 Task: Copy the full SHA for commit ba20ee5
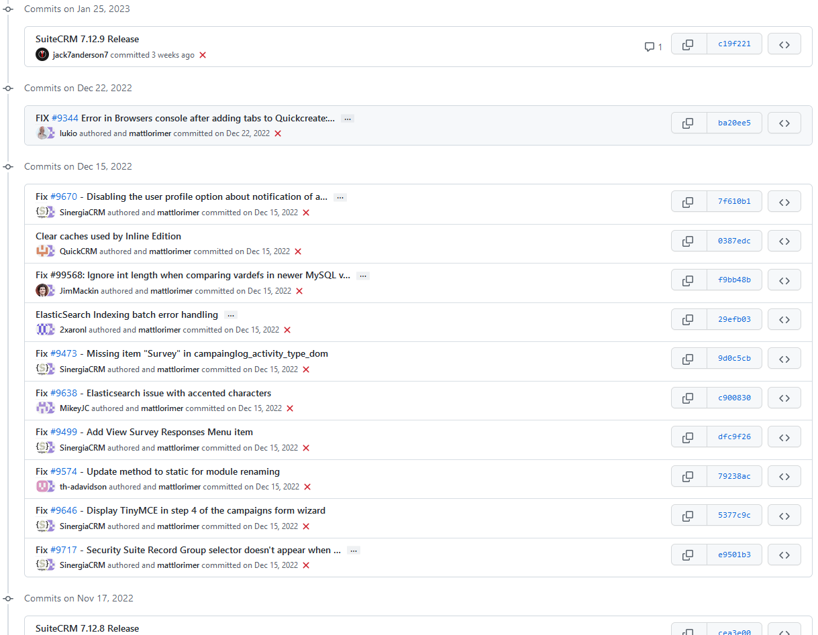(x=689, y=123)
